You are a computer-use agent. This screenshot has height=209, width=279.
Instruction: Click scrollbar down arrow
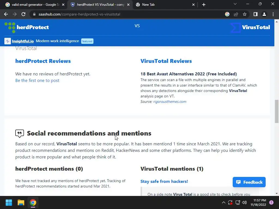(277, 193)
